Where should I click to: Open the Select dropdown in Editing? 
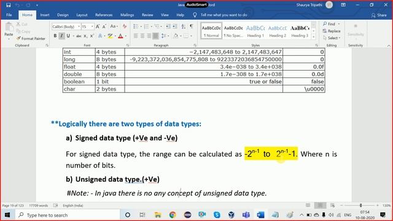[332, 38]
